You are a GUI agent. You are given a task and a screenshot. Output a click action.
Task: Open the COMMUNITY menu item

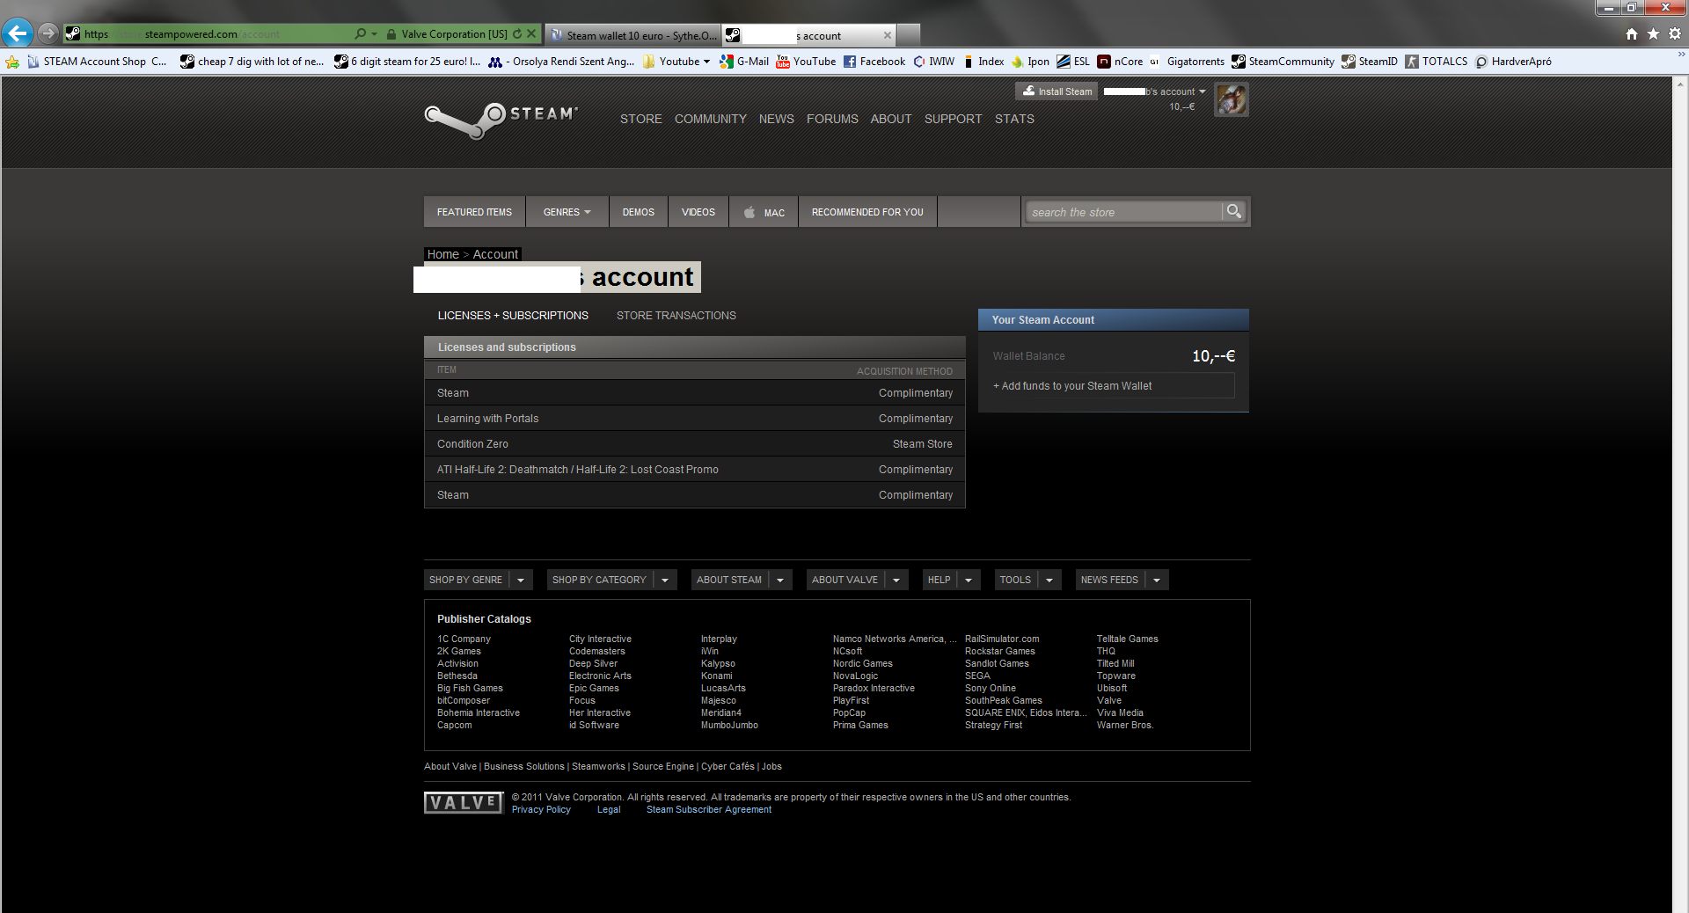(x=710, y=119)
